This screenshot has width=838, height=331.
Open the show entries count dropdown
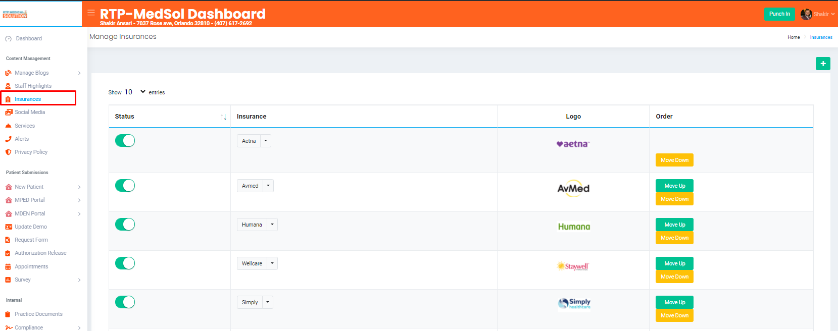click(135, 92)
